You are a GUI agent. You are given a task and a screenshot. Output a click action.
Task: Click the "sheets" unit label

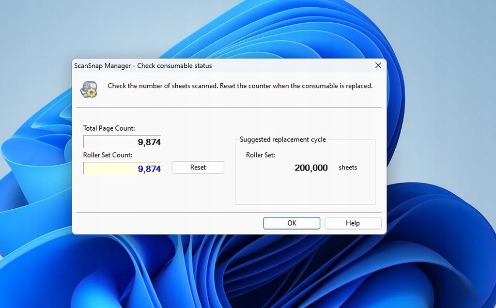[348, 168]
